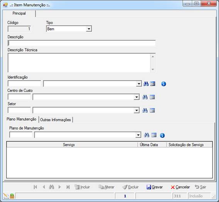Click the binoculars search icon beside Centro de Custo
Viewport: 219px width, 202px height.
tap(145, 97)
